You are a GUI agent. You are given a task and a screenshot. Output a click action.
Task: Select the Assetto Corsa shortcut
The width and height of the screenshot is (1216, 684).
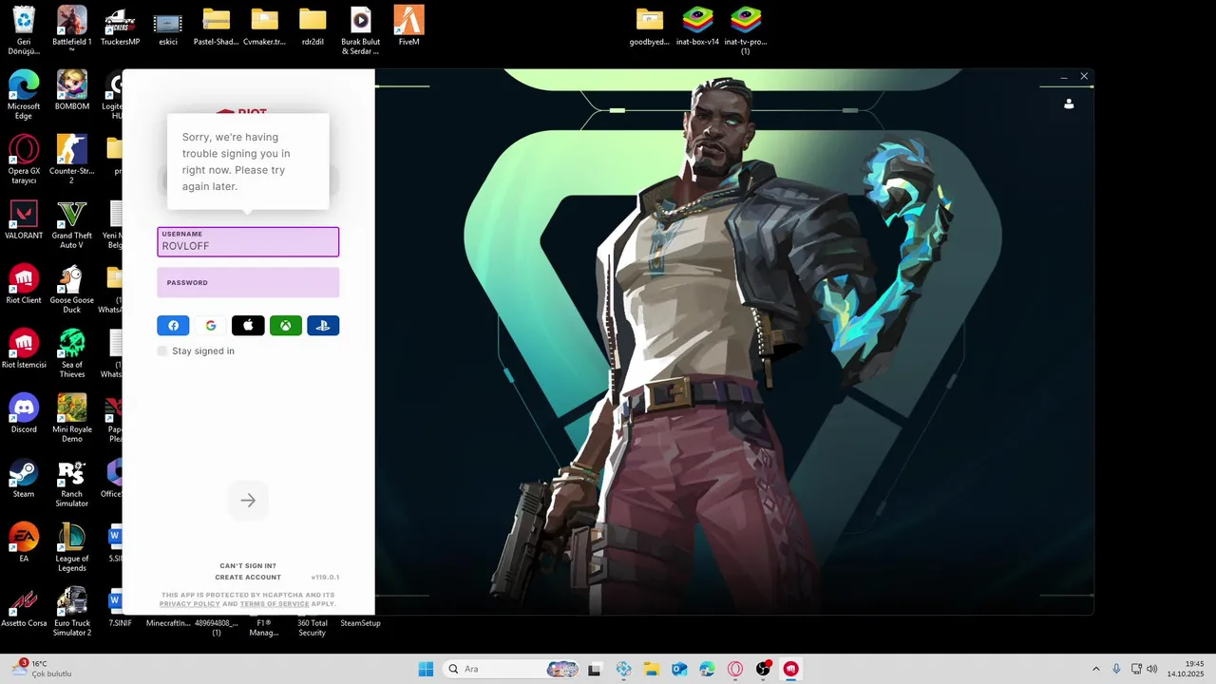pyautogui.click(x=24, y=608)
